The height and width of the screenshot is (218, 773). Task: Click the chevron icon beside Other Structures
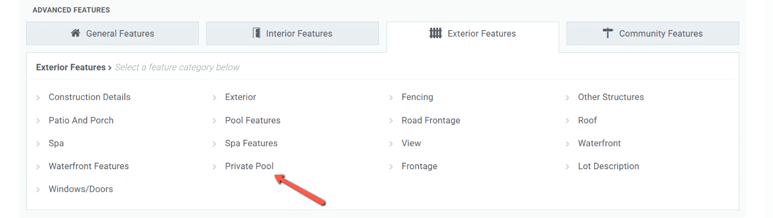[568, 97]
